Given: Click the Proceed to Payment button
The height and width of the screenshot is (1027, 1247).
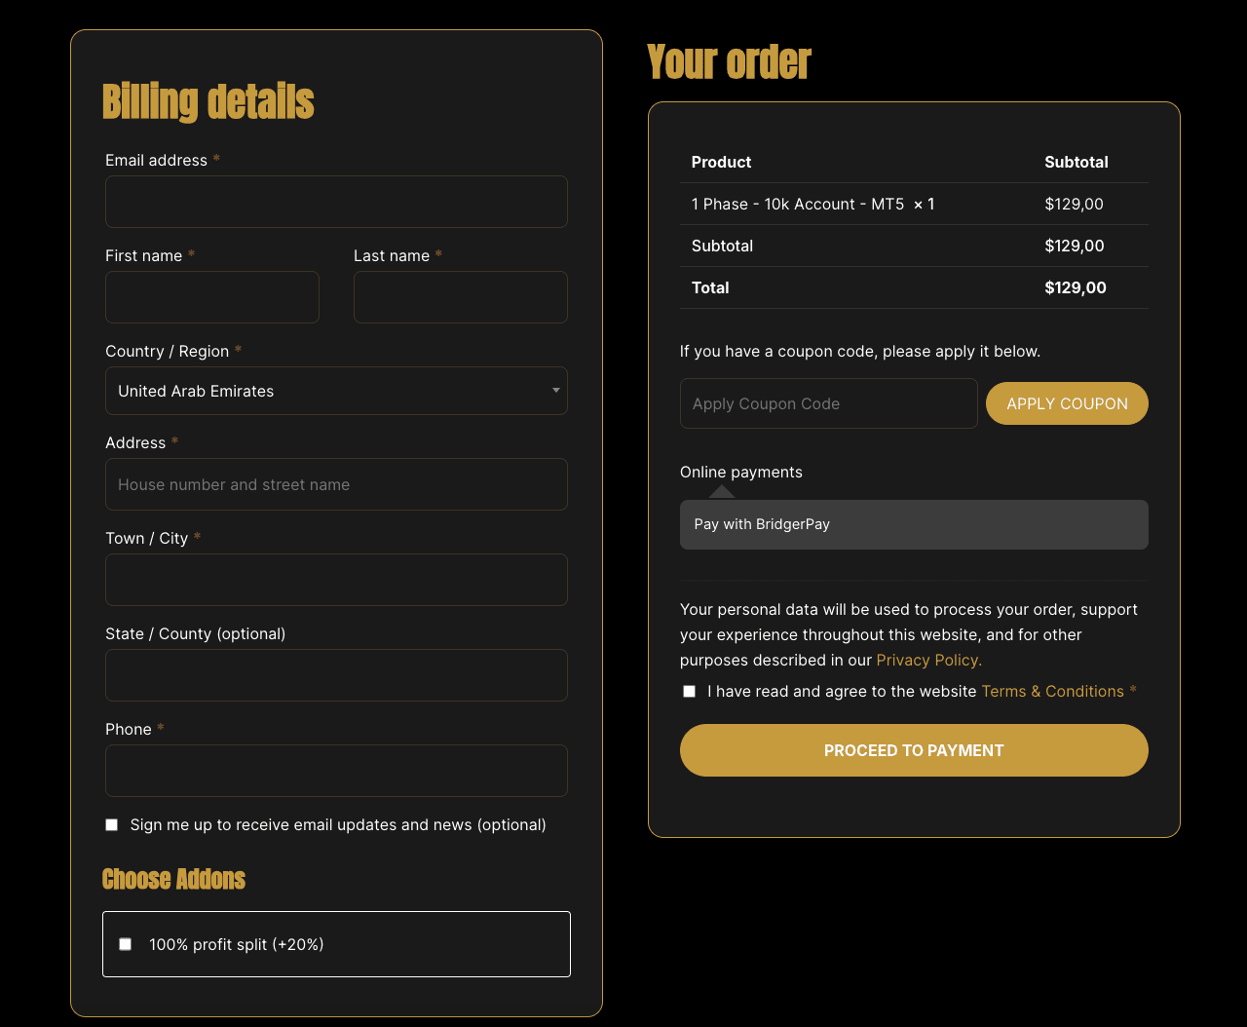Looking at the screenshot, I should (x=914, y=750).
